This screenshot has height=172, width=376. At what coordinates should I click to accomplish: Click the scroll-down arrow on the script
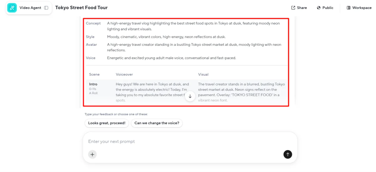point(190,96)
